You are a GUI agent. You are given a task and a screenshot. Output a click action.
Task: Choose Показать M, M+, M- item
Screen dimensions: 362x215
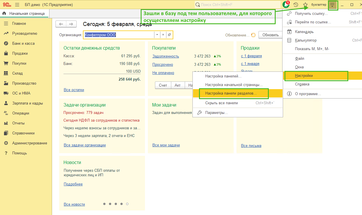(x=322, y=49)
